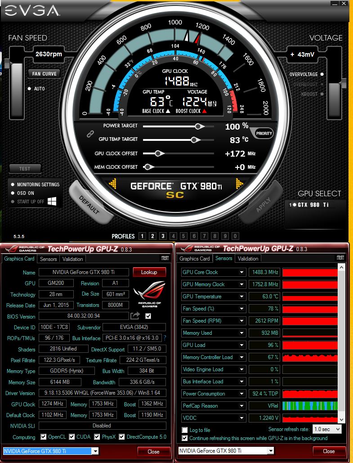Toggle the CUDA checkbox
353x463 pixels.
(x=71, y=436)
